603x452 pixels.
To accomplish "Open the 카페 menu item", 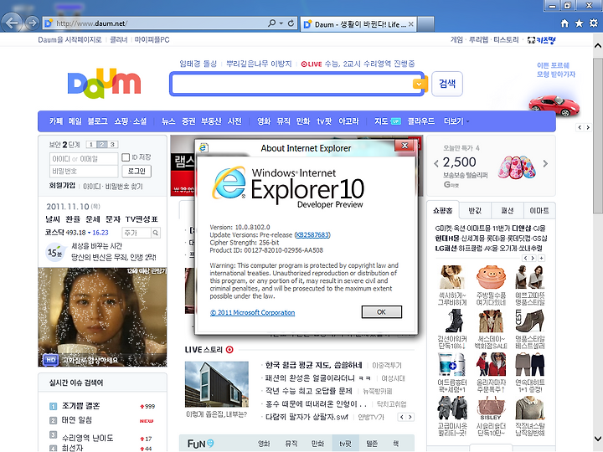I will [x=56, y=121].
